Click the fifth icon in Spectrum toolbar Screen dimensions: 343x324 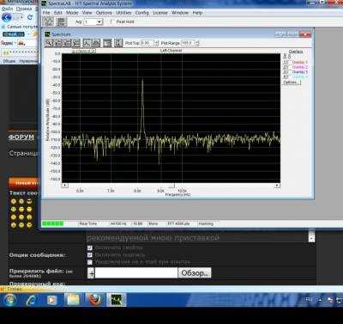coord(87,43)
